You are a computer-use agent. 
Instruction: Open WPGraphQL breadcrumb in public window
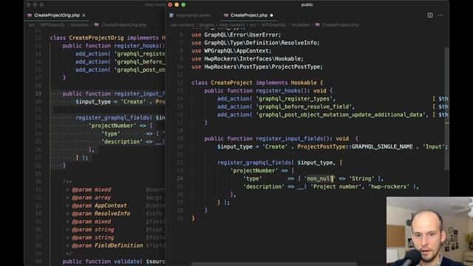pyautogui.click(x=273, y=24)
